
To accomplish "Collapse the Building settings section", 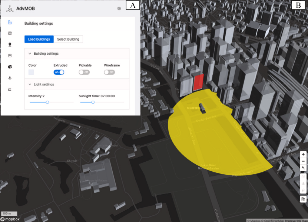I will (30, 54).
